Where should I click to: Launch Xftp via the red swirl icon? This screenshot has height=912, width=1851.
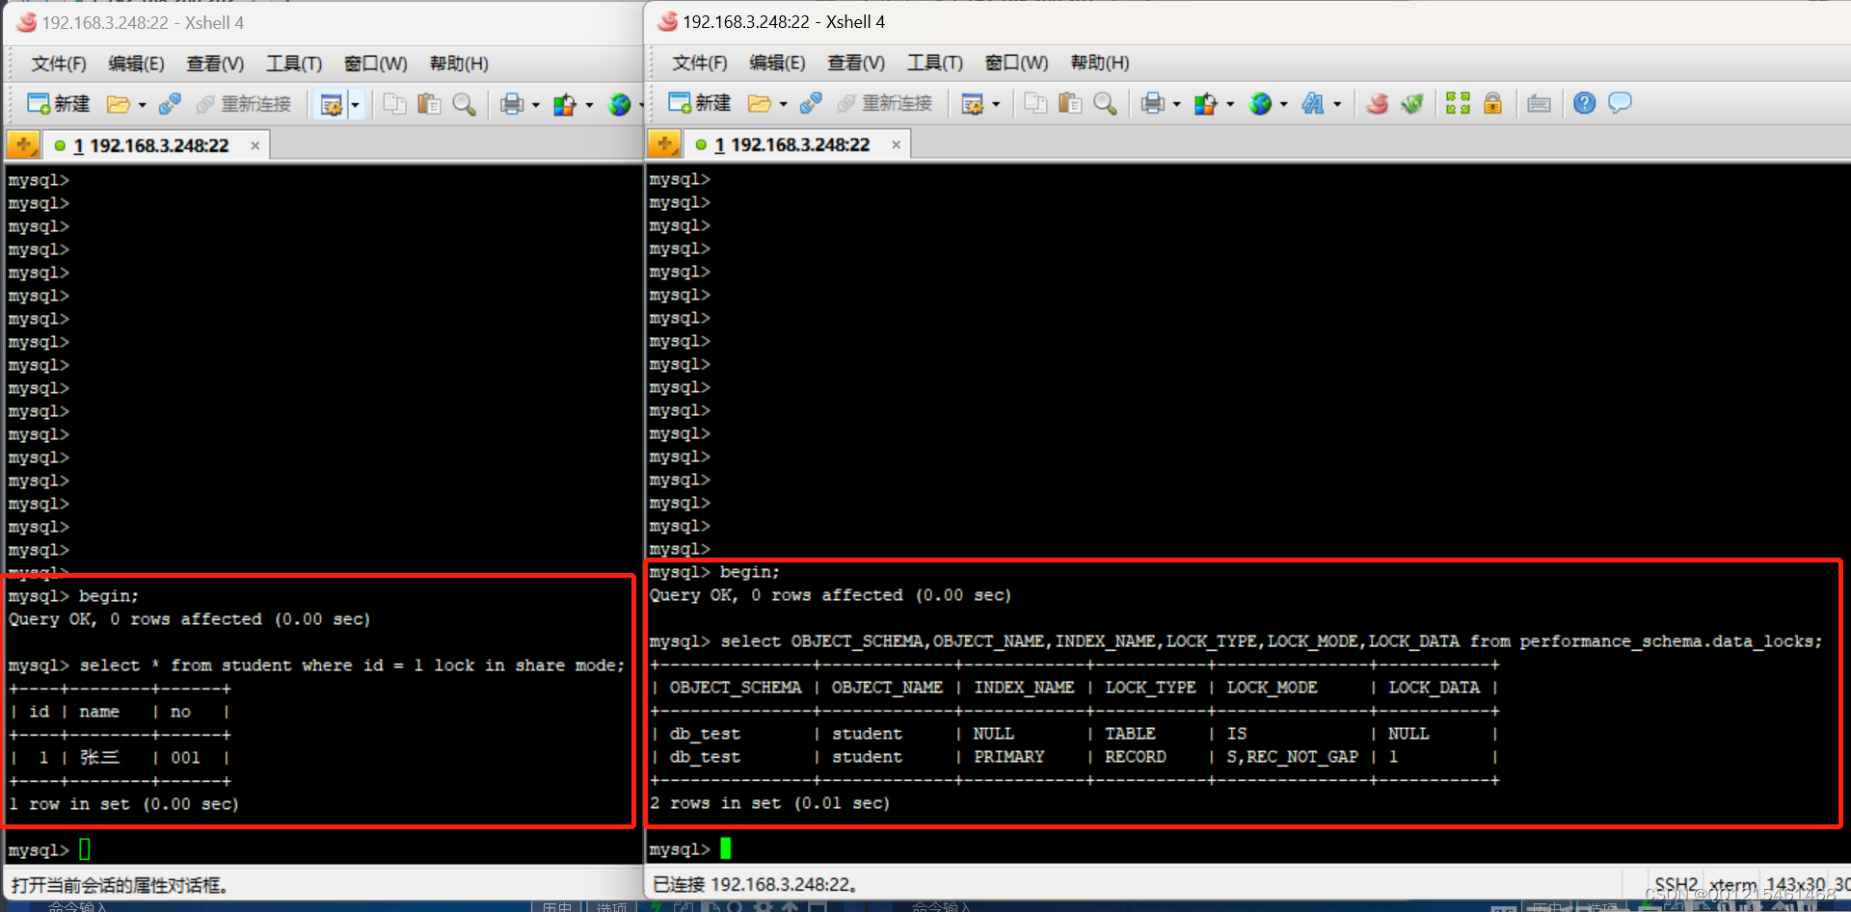pyautogui.click(x=1378, y=103)
